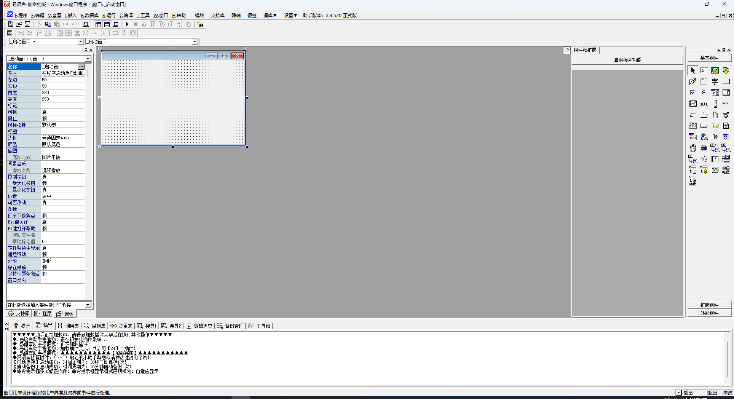This screenshot has height=399, width=734.
Task: Click the 扩展组件 button
Action: click(709, 305)
